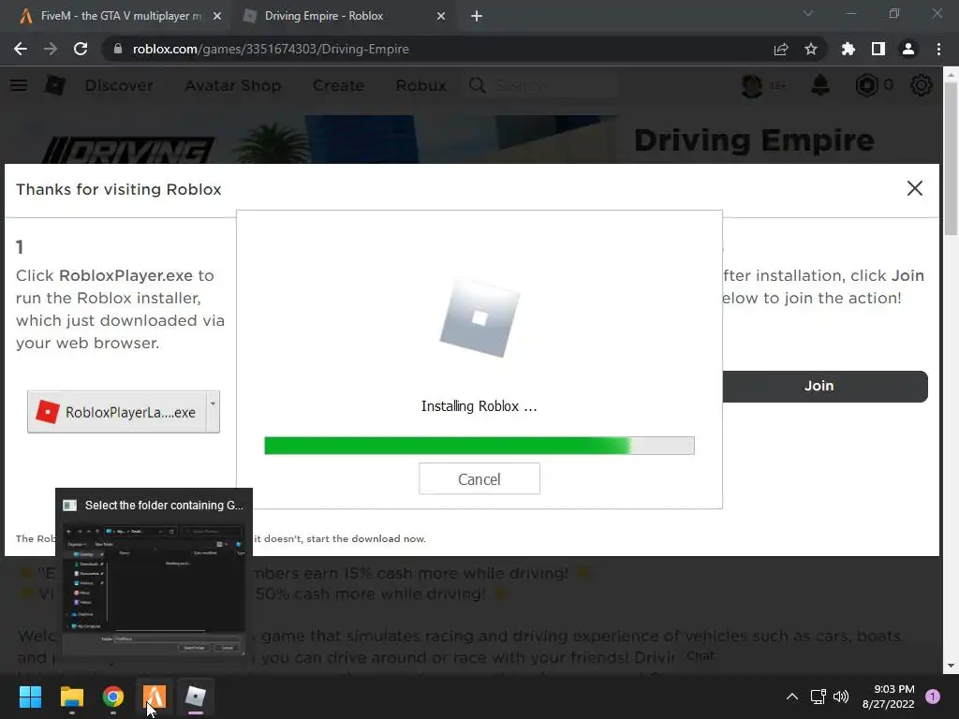Click the Roblox installer taskbar icon
959x719 pixels.
tap(195, 697)
